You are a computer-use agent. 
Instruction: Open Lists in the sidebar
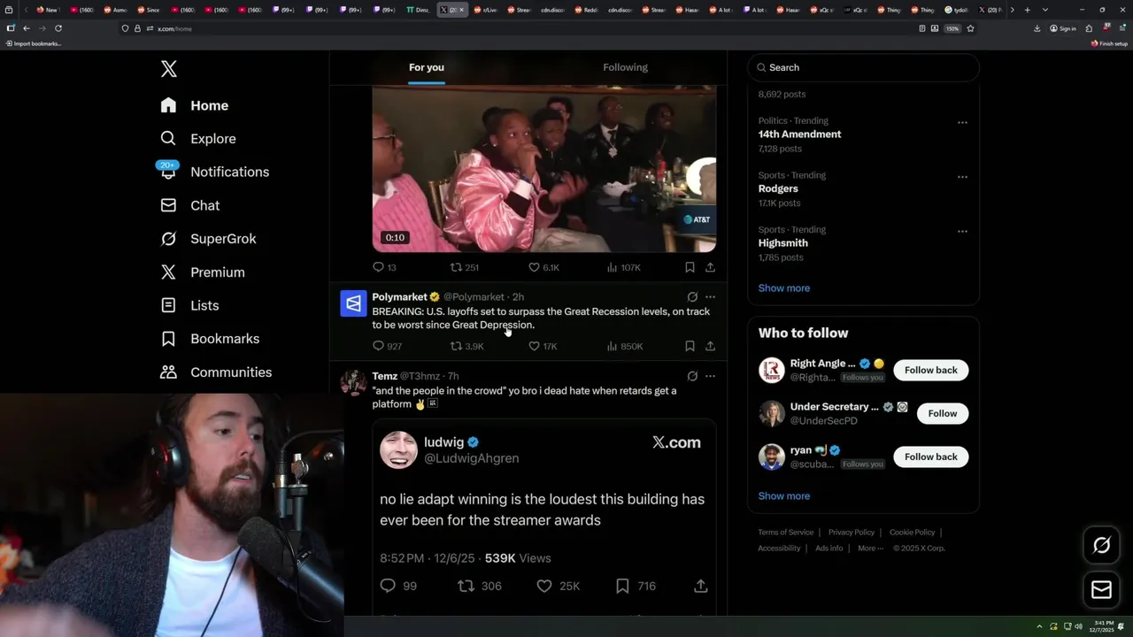click(189, 305)
